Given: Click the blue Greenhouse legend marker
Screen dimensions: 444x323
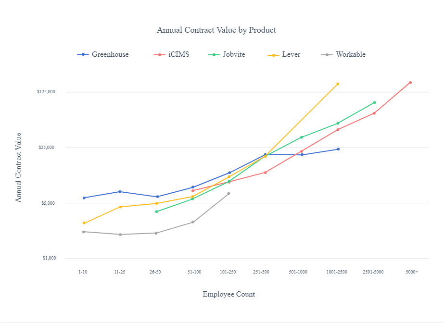Looking at the screenshot, I should point(82,54).
